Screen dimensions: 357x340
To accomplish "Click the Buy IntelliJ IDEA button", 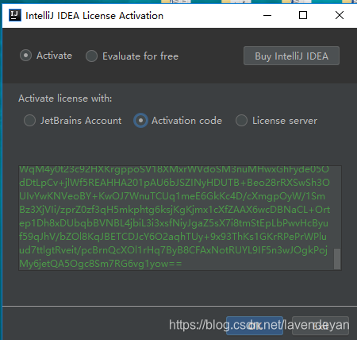I will tap(291, 56).
